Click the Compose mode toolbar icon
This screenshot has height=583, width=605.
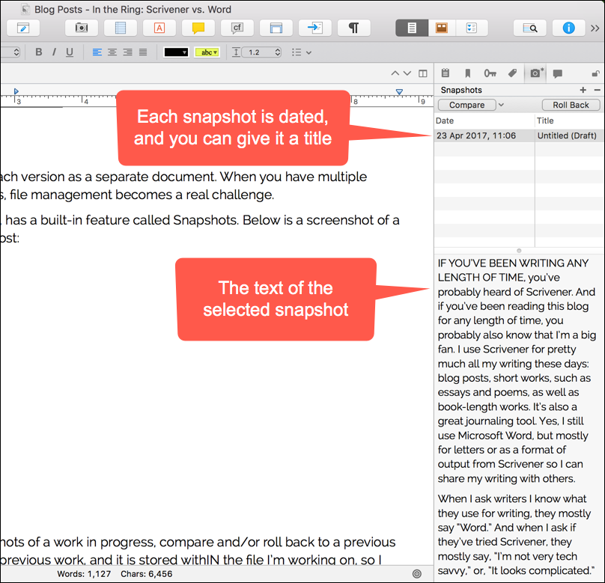(23, 28)
